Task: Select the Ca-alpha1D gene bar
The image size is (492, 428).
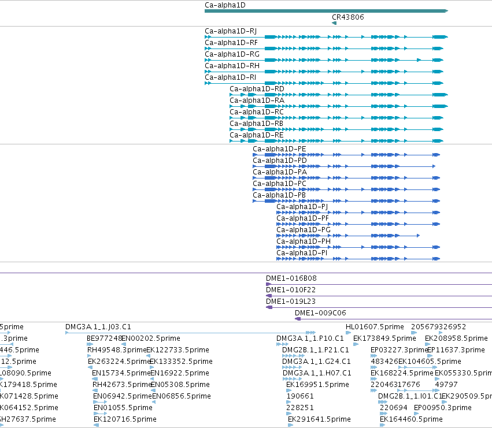Action: click(x=326, y=11)
